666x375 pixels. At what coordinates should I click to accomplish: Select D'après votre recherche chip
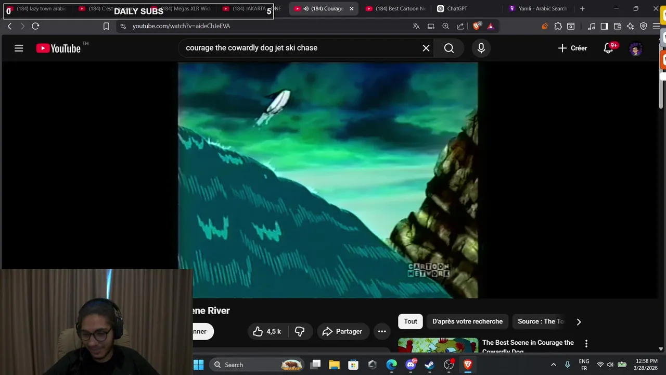[x=467, y=321]
